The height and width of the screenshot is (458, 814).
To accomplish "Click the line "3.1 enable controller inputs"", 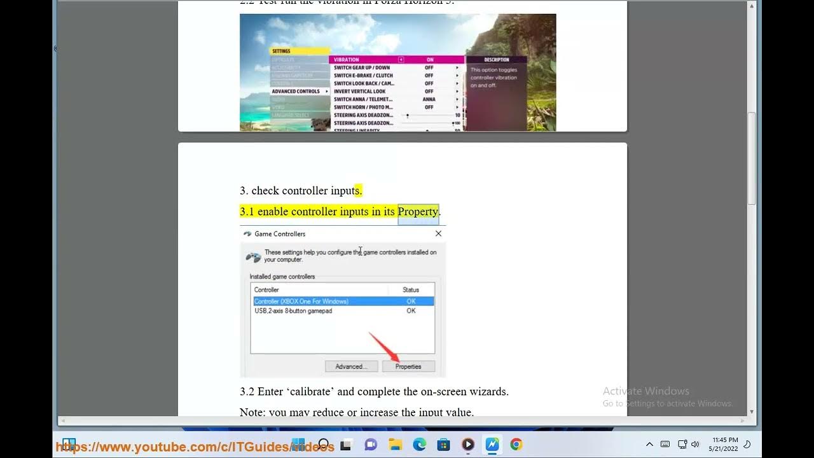I will [x=340, y=211].
